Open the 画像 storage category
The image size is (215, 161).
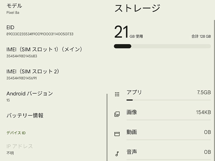click(x=162, y=114)
